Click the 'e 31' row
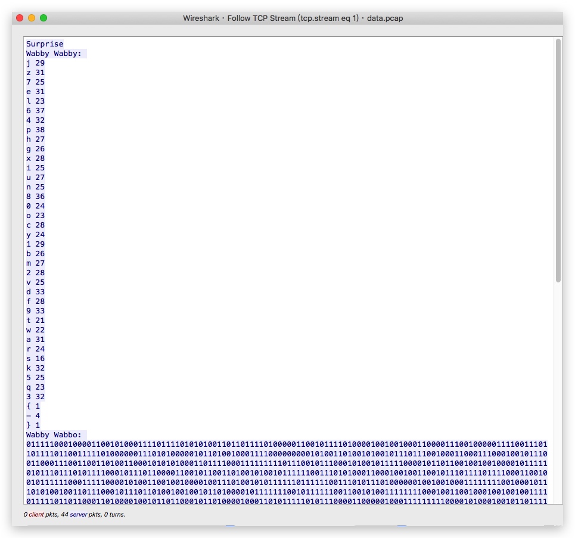 point(35,92)
